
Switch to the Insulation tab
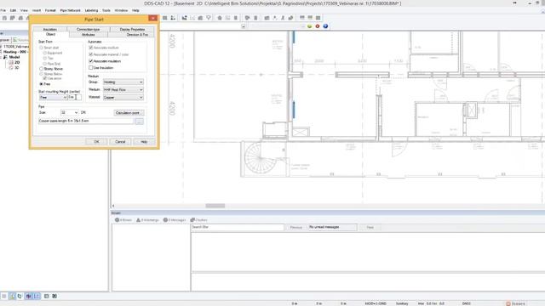[x=50, y=30]
